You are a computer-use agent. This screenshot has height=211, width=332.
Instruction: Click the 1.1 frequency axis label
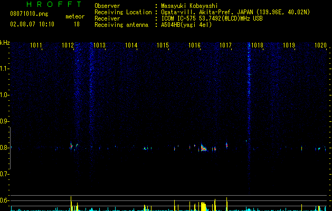pos(4,69)
